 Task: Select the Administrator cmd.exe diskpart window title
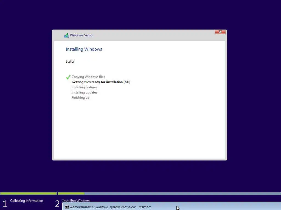(x=110, y=207)
